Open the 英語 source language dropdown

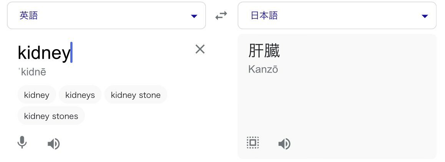tap(106, 15)
